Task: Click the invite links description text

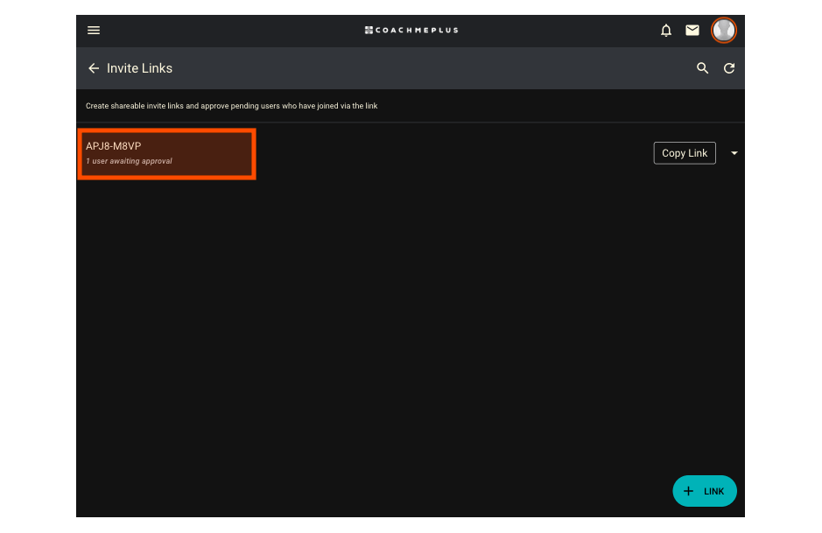Action: (x=232, y=106)
